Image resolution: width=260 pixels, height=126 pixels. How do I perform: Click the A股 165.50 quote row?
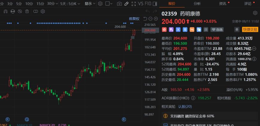[x=186, y=90]
